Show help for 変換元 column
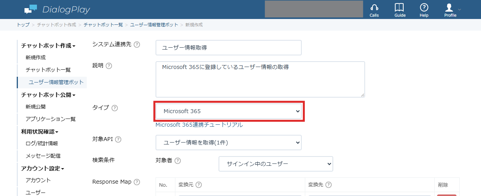 pyautogui.click(x=198, y=185)
